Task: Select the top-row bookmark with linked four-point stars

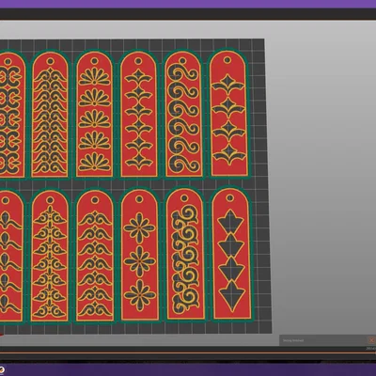Action: [x=139, y=115]
